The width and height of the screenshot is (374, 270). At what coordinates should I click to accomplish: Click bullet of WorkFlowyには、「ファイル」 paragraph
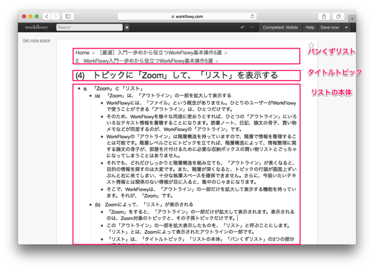pyautogui.click(x=102, y=103)
